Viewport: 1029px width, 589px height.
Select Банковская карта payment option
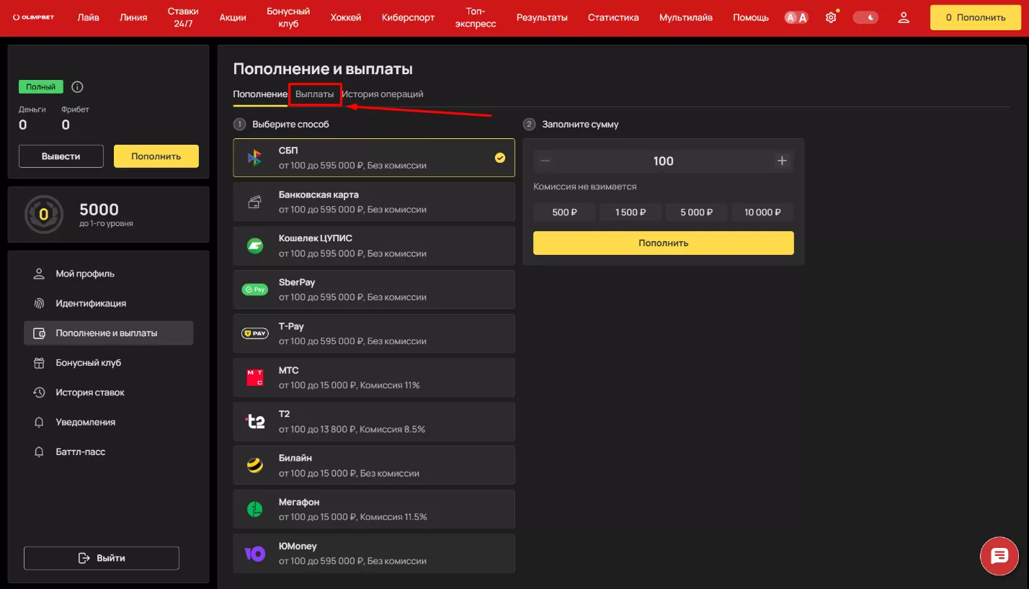click(x=374, y=202)
